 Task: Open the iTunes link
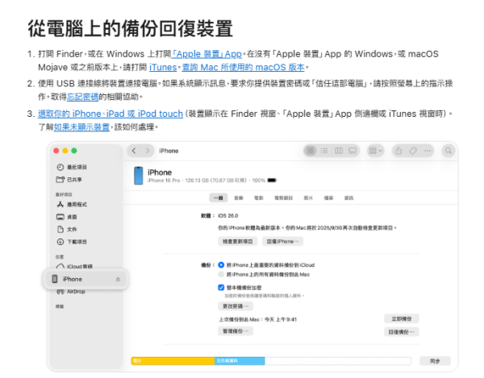pos(163,67)
